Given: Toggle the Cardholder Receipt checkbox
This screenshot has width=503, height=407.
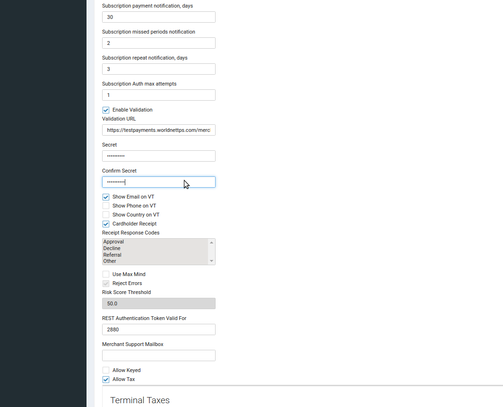Looking at the screenshot, I should (x=106, y=224).
